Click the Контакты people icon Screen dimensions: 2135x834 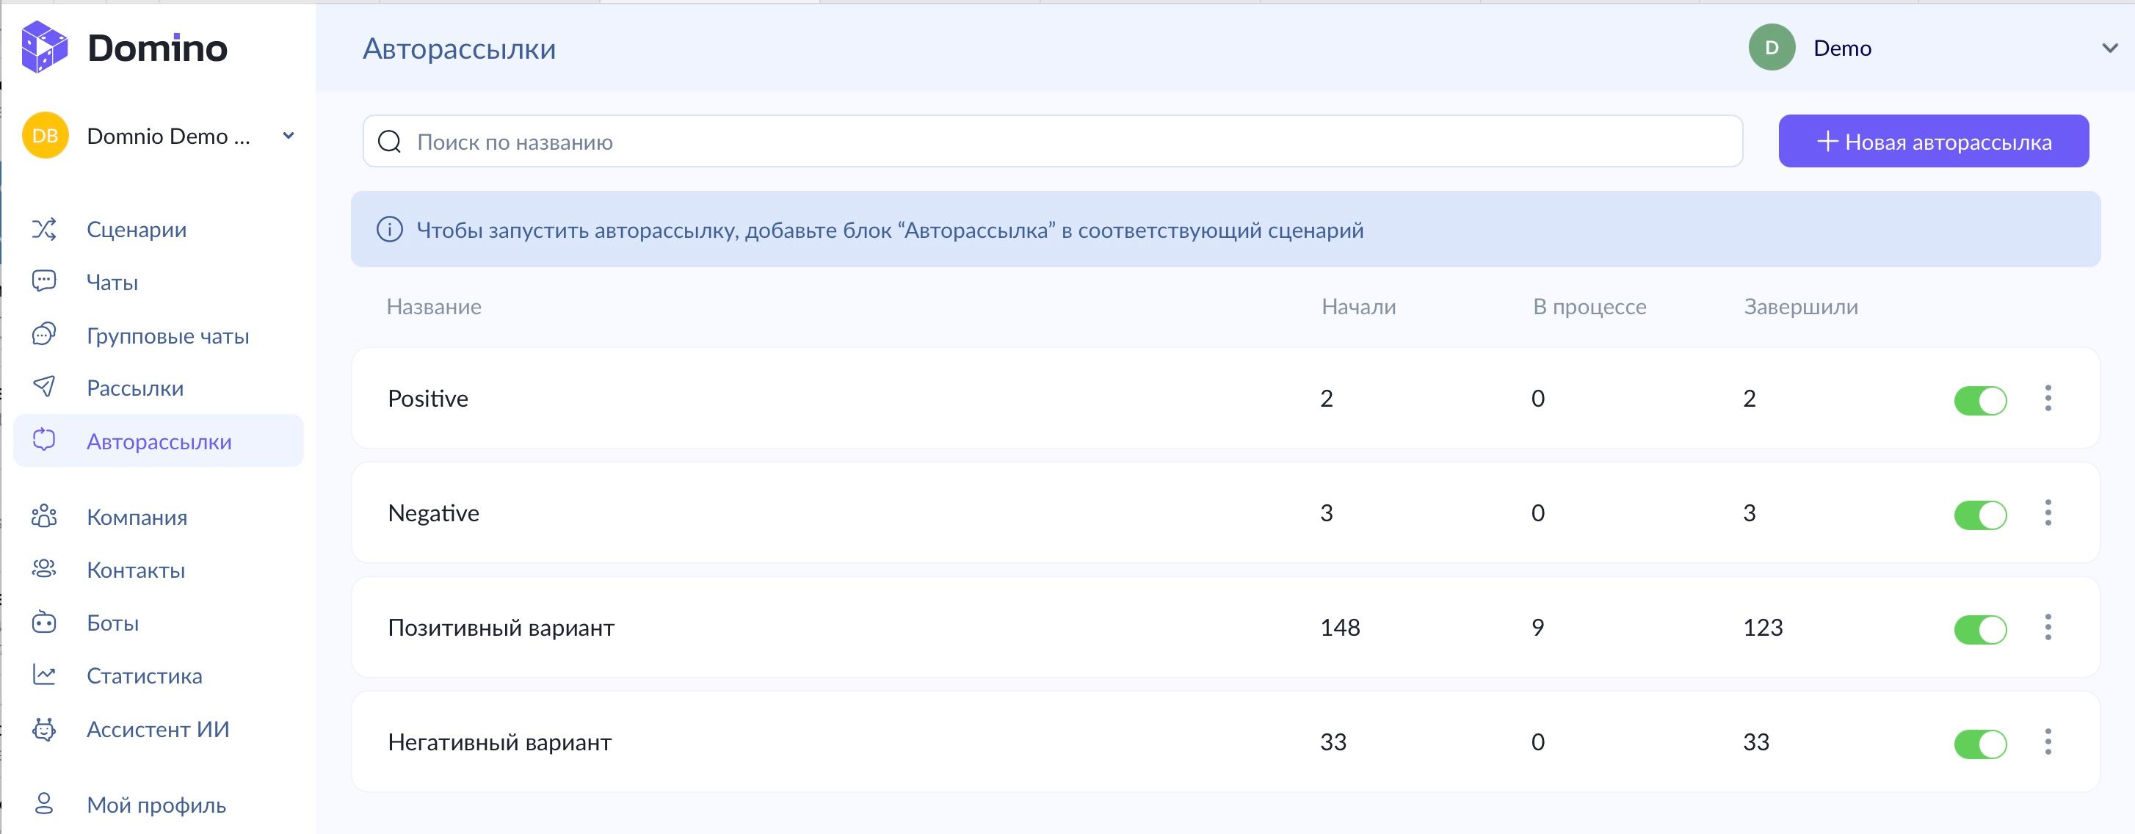click(x=44, y=570)
